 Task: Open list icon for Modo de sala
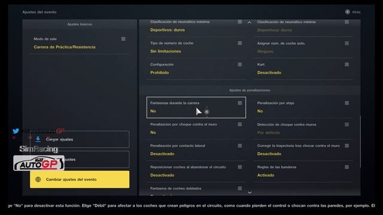click(x=123, y=39)
